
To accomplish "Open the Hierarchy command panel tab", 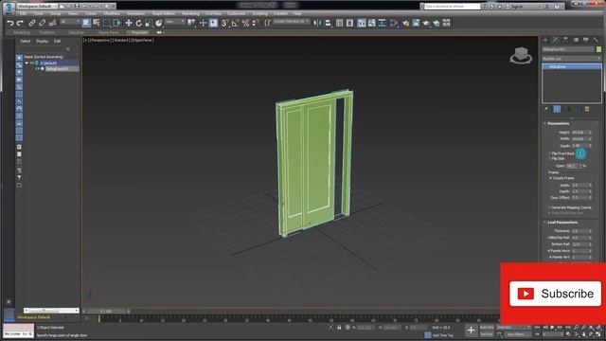I will (566, 40).
